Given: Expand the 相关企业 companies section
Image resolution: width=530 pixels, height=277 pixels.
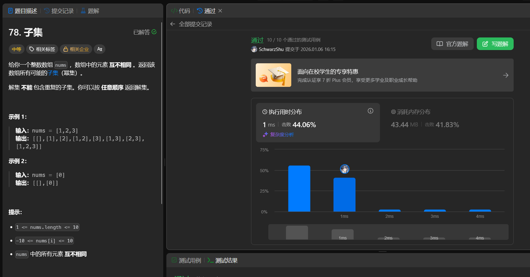Looking at the screenshot, I should [x=76, y=49].
